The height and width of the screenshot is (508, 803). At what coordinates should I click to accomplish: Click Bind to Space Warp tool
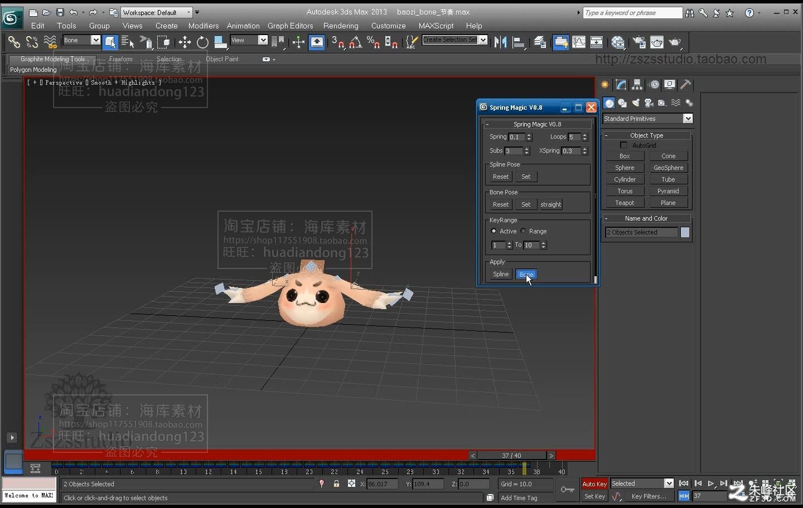tap(50, 42)
